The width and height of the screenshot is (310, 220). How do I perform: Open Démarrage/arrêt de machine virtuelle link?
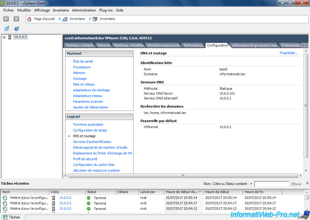point(100,147)
